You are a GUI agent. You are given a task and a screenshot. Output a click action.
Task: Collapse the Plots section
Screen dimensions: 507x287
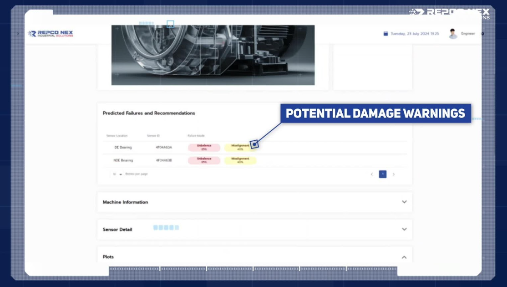404,257
